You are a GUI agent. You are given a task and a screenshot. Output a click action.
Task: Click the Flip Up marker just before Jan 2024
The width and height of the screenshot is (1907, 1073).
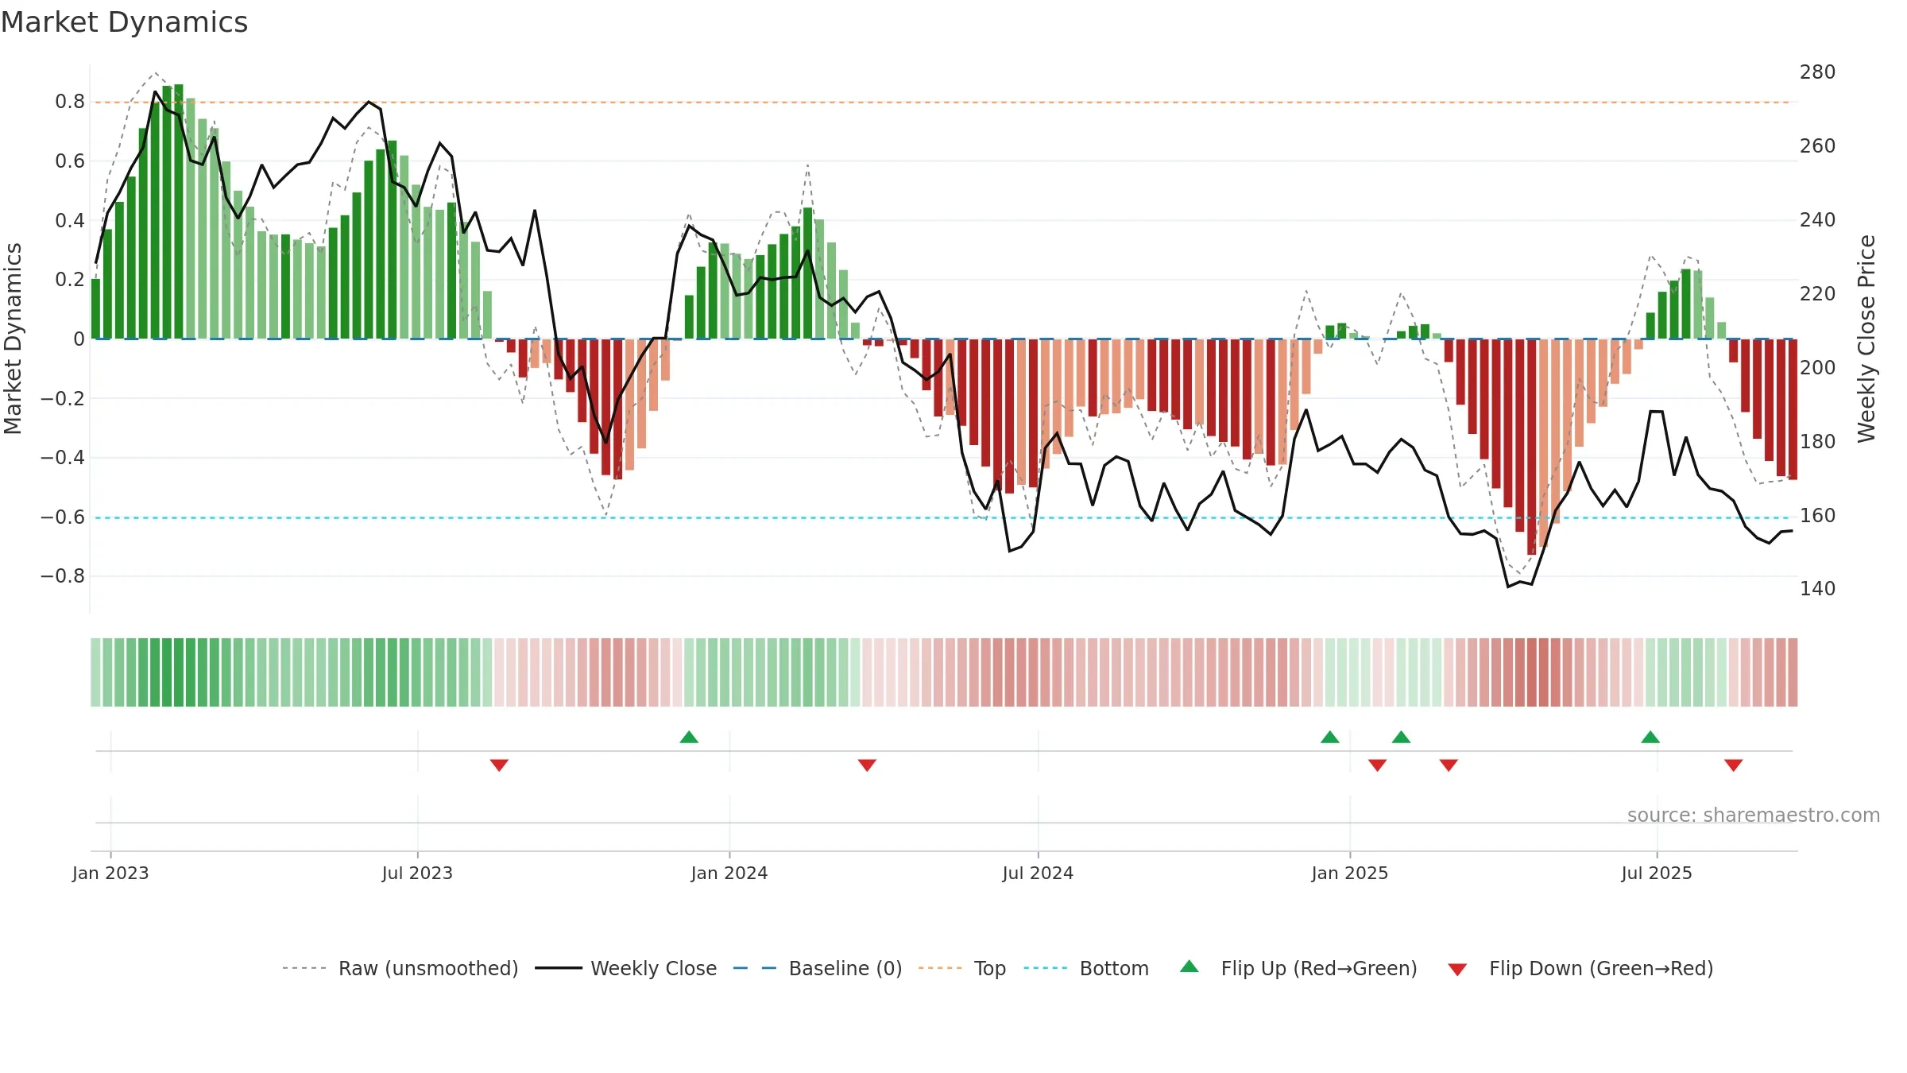tap(689, 737)
